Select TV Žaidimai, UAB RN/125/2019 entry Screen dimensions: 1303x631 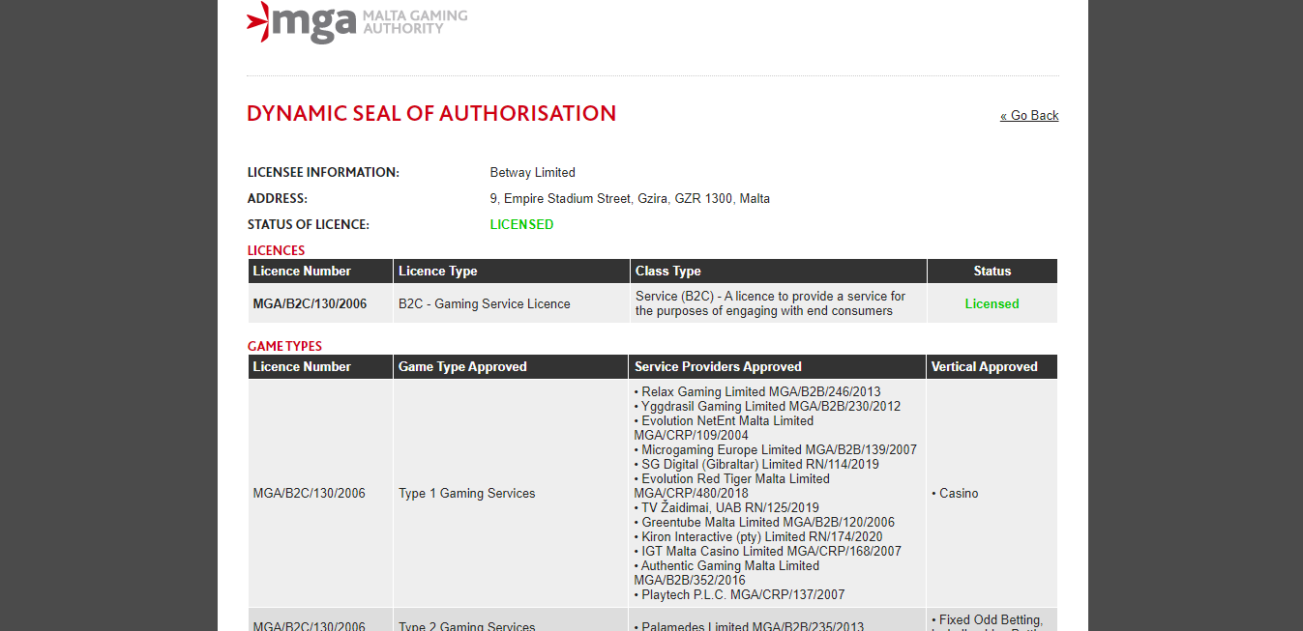(x=726, y=508)
